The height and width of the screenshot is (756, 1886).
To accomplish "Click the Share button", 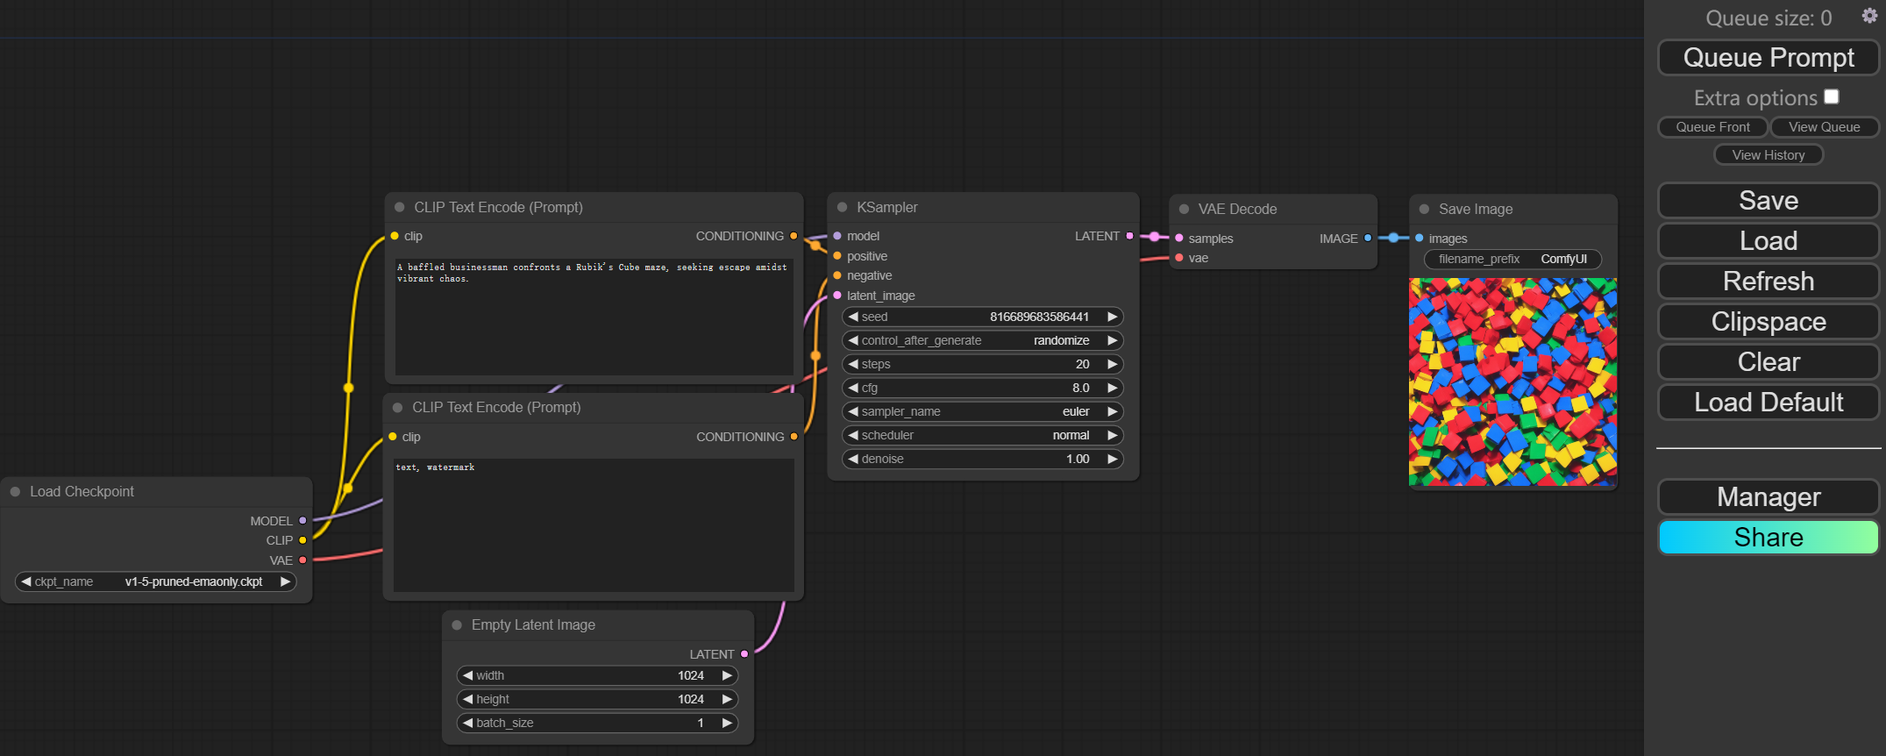I will click(1769, 538).
